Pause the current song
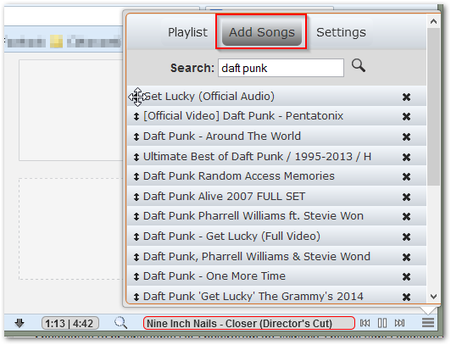451x345 pixels. click(382, 323)
